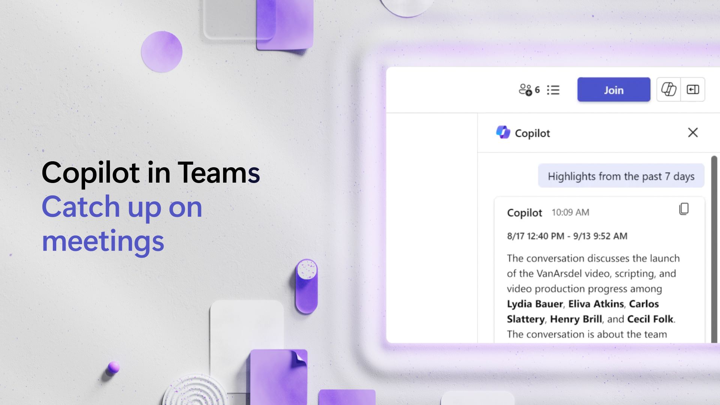
Task: Click the meeting roster list icon
Action: point(554,89)
